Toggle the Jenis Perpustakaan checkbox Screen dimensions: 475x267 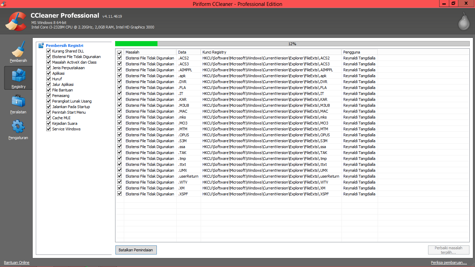[49, 68]
